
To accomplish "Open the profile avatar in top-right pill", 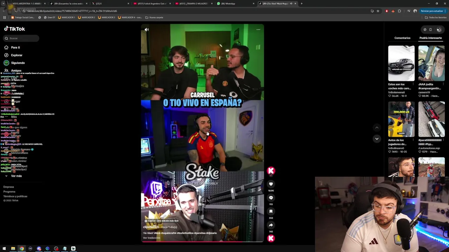I will [x=439, y=30].
